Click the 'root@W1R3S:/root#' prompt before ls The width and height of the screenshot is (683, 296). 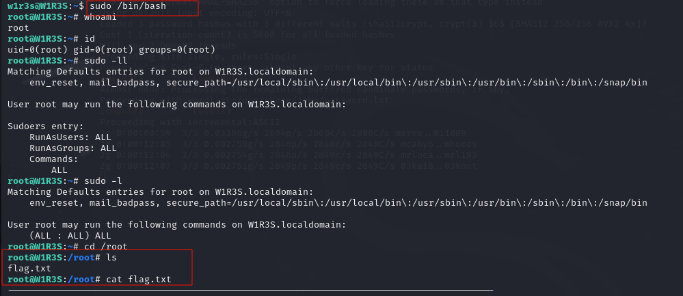[54, 257]
